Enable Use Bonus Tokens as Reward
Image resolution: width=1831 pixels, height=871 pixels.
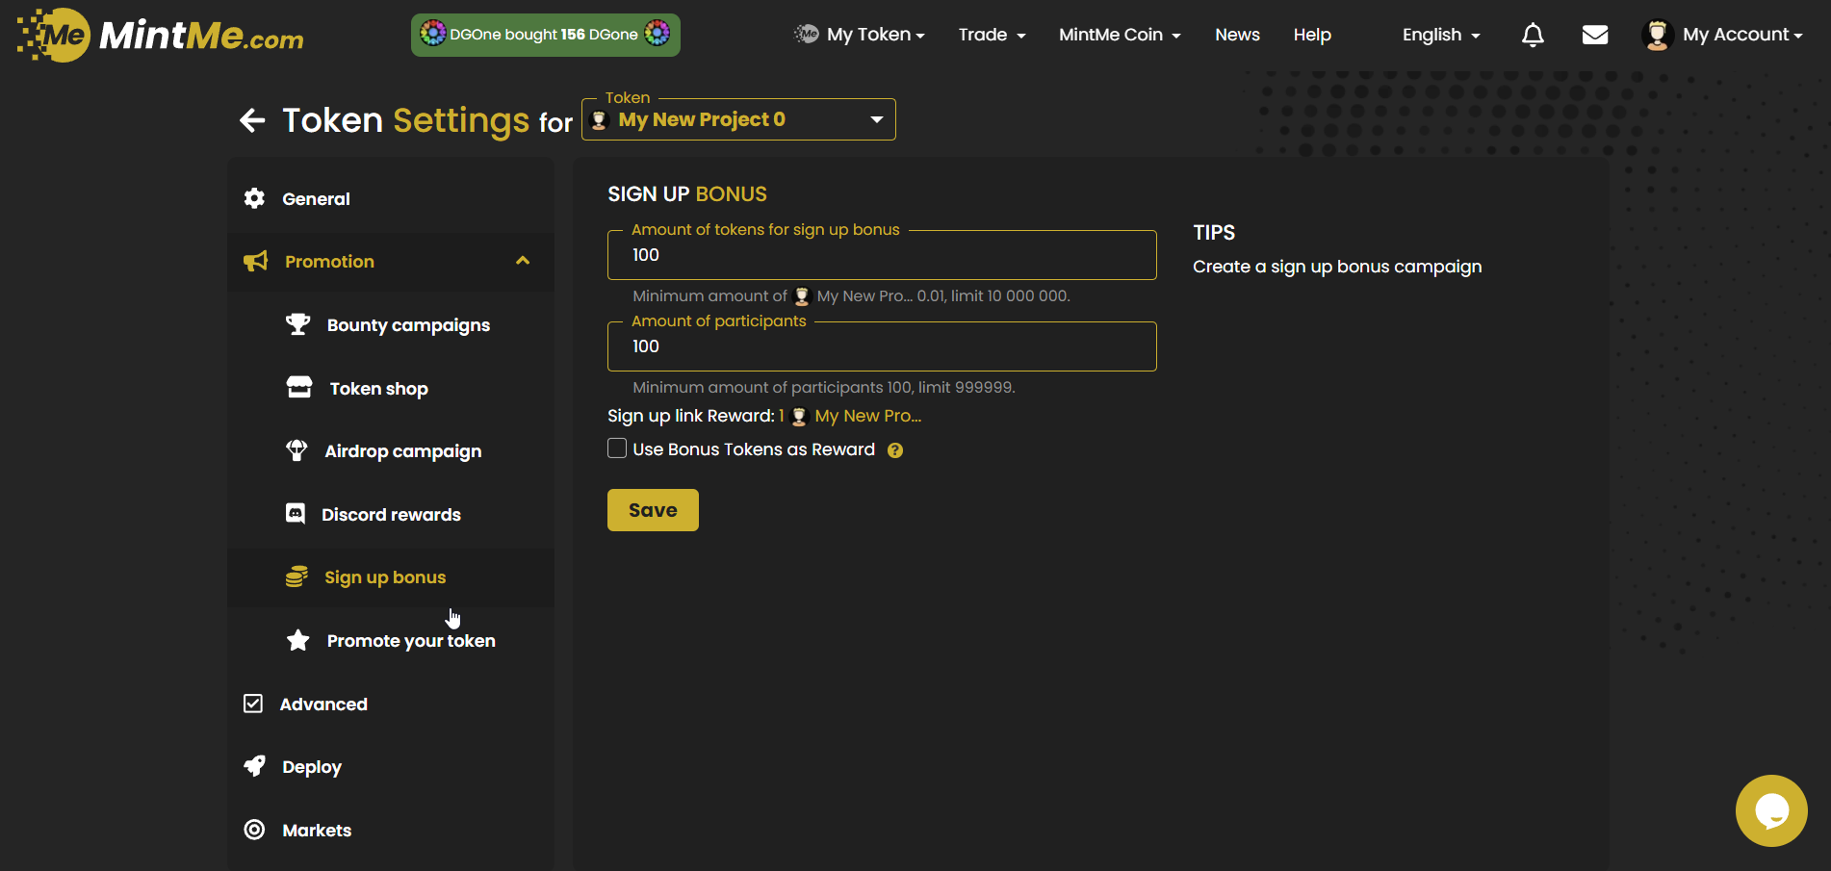[x=617, y=448]
